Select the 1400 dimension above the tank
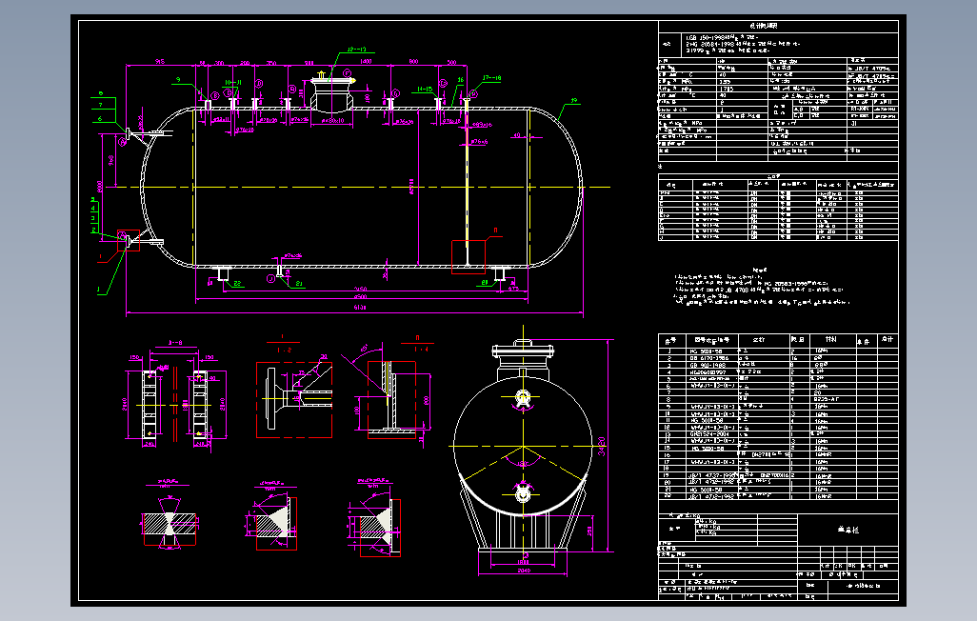Screen dimensions: 977x621 (366, 62)
